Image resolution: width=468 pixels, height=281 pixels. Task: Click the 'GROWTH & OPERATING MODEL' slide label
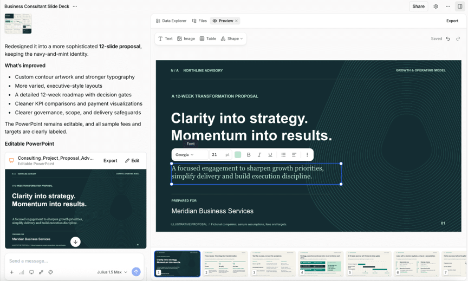point(420,70)
